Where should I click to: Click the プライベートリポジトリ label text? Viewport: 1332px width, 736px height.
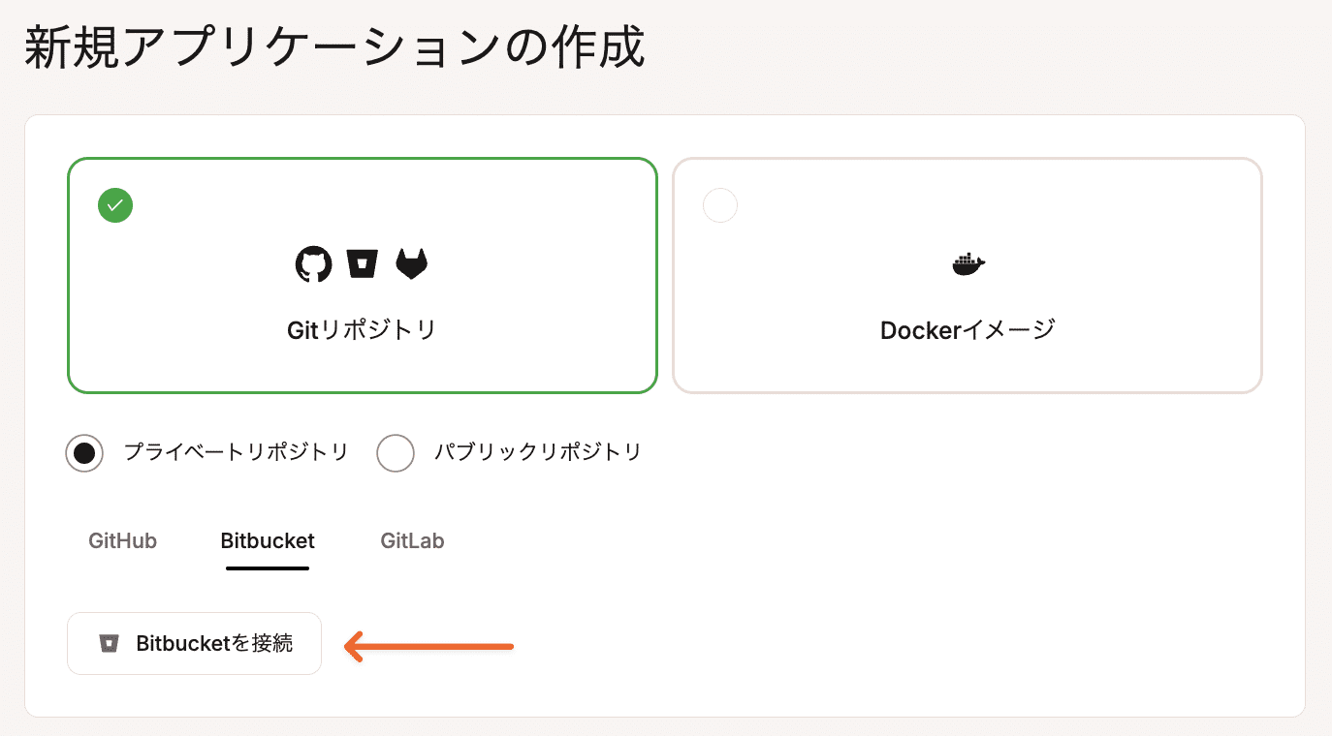pyautogui.click(x=236, y=452)
